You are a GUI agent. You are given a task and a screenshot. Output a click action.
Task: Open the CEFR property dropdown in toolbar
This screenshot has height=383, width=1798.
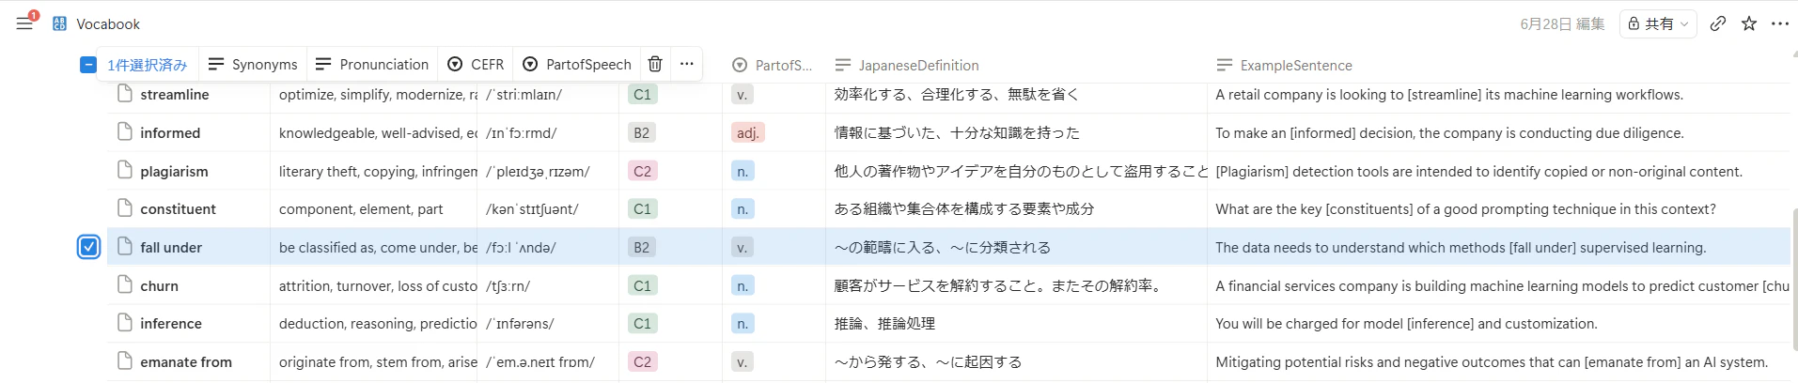(476, 64)
